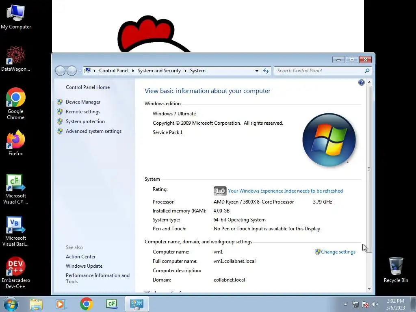This screenshot has width=416, height=312.
Task: Click the 'vm1.collabnet.local' full computer name
Action: pos(234,261)
